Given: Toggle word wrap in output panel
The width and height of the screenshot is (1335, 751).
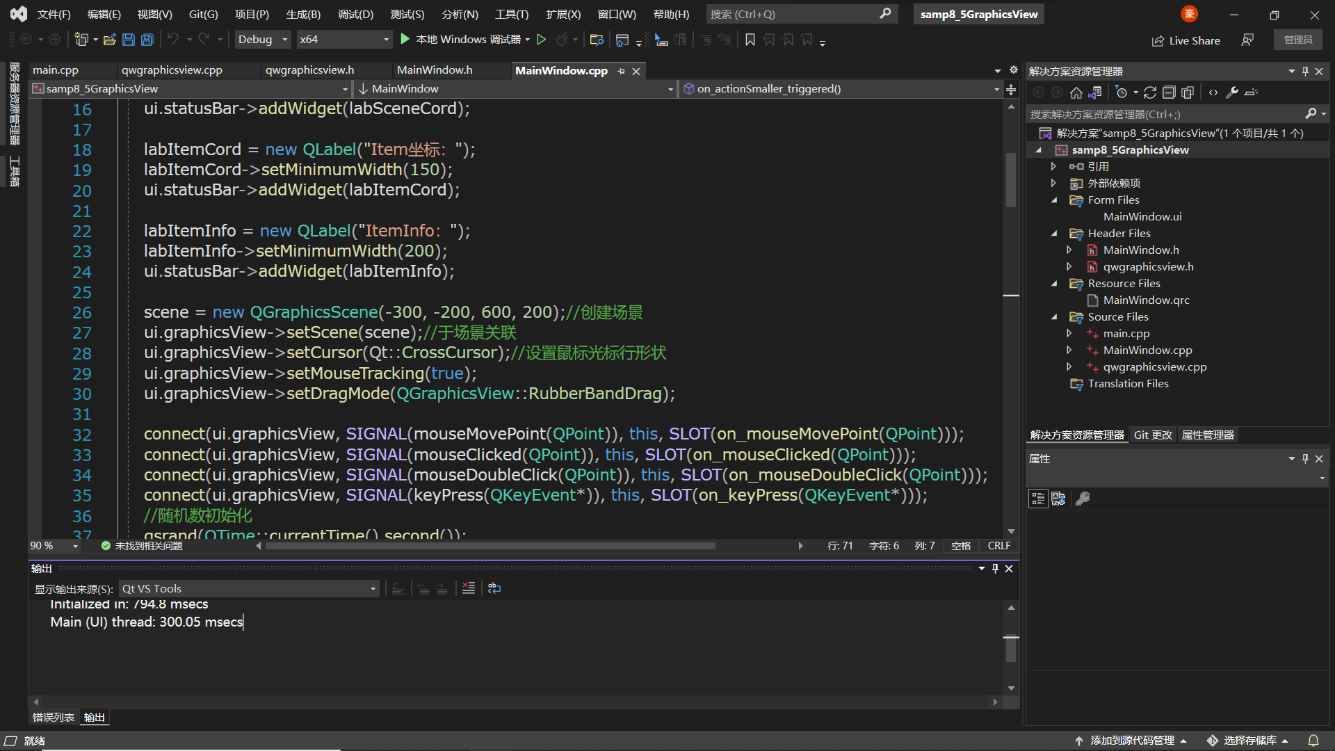Looking at the screenshot, I should [x=494, y=588].
